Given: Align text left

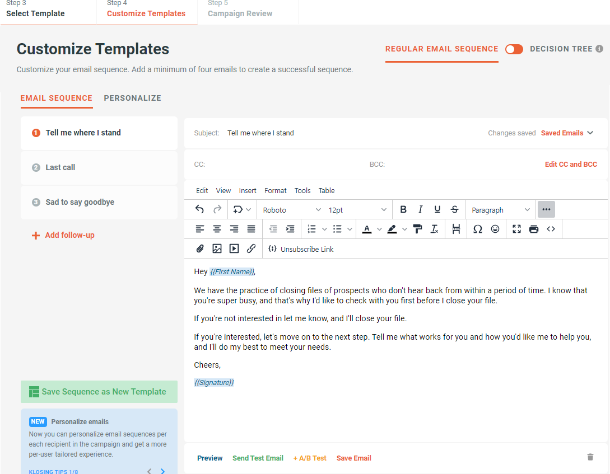Looking at the screenshot, I should 200,229.
